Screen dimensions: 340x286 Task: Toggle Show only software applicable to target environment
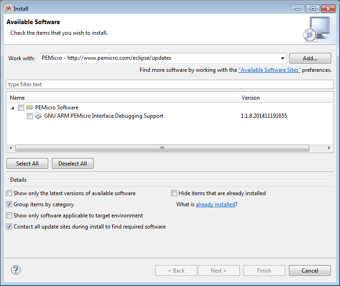9,216
